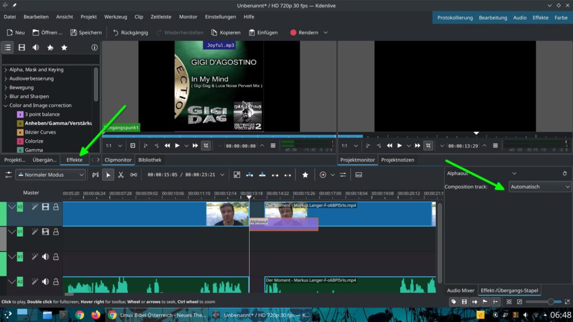Open preview render options arrow

click(x=332, y=175)
